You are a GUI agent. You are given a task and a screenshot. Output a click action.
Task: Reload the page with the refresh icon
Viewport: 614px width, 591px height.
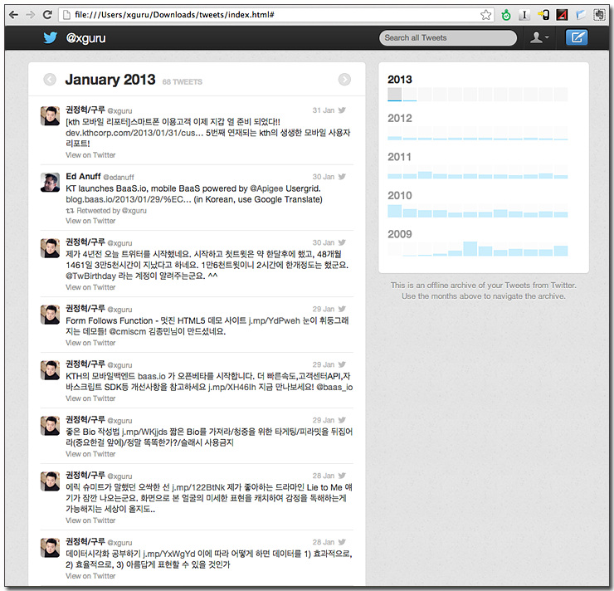[47, 15]
